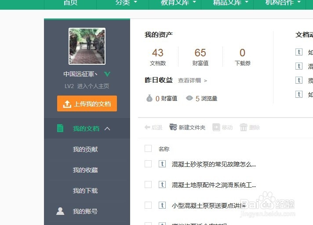The height and width of the screenshot is (225, 313).
Task: Select 我的文档 in the sidebar
Action: (86, 129)
